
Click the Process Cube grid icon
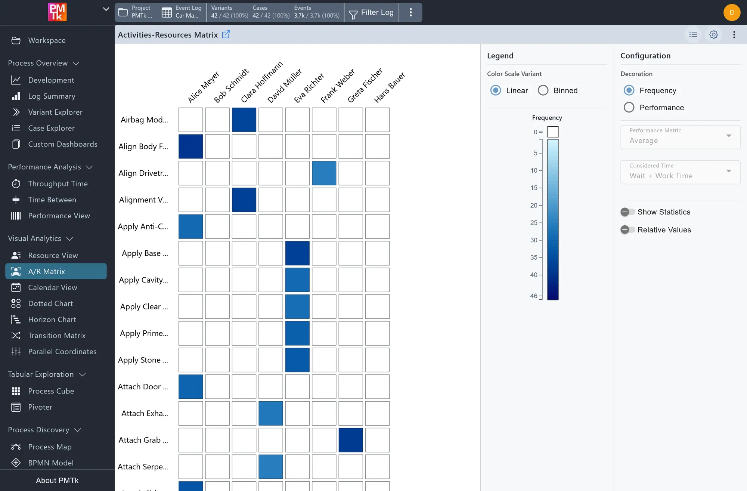click(16, 391)
